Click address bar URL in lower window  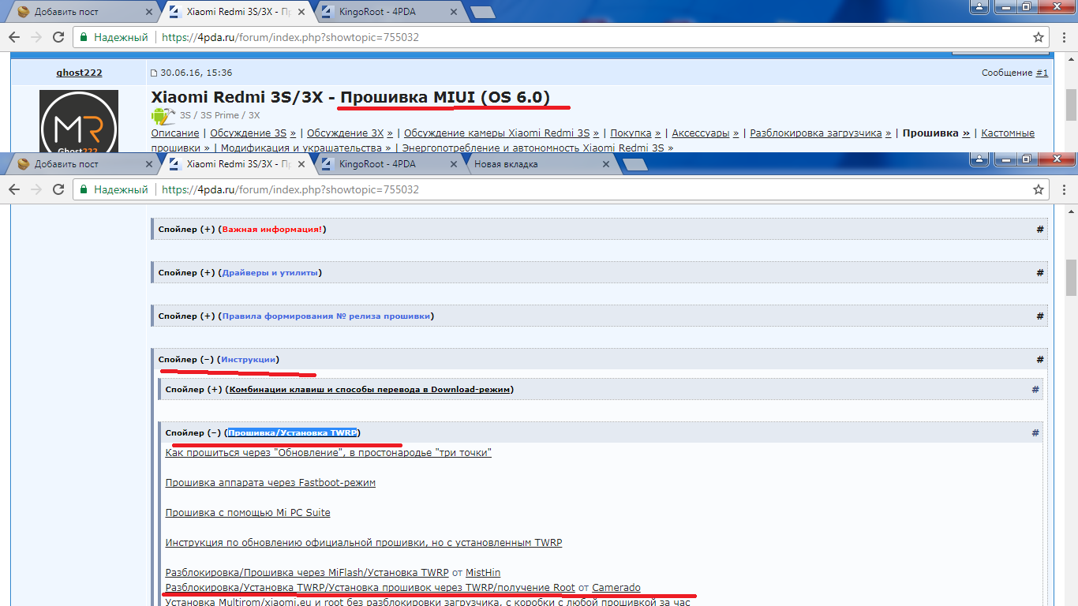pyautogui.click(x=290, y=189)
